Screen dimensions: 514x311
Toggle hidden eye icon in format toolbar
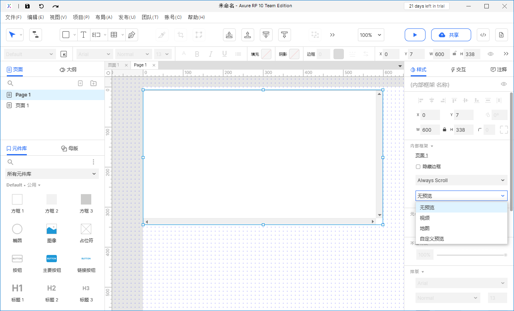[490, 54]
